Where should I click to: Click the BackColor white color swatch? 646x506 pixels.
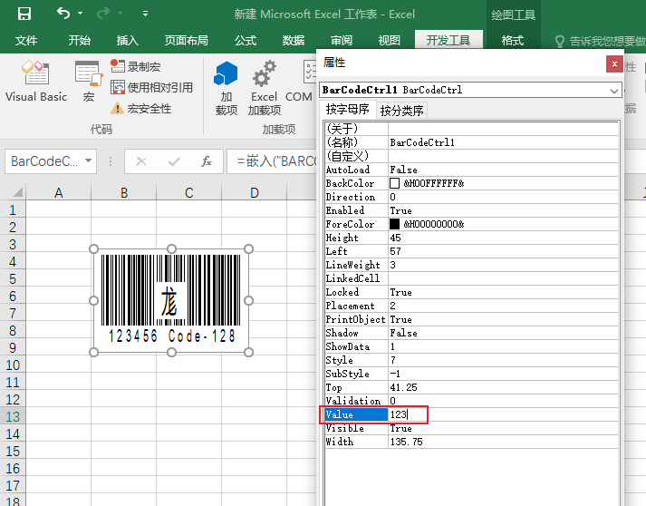pos(394,183)
